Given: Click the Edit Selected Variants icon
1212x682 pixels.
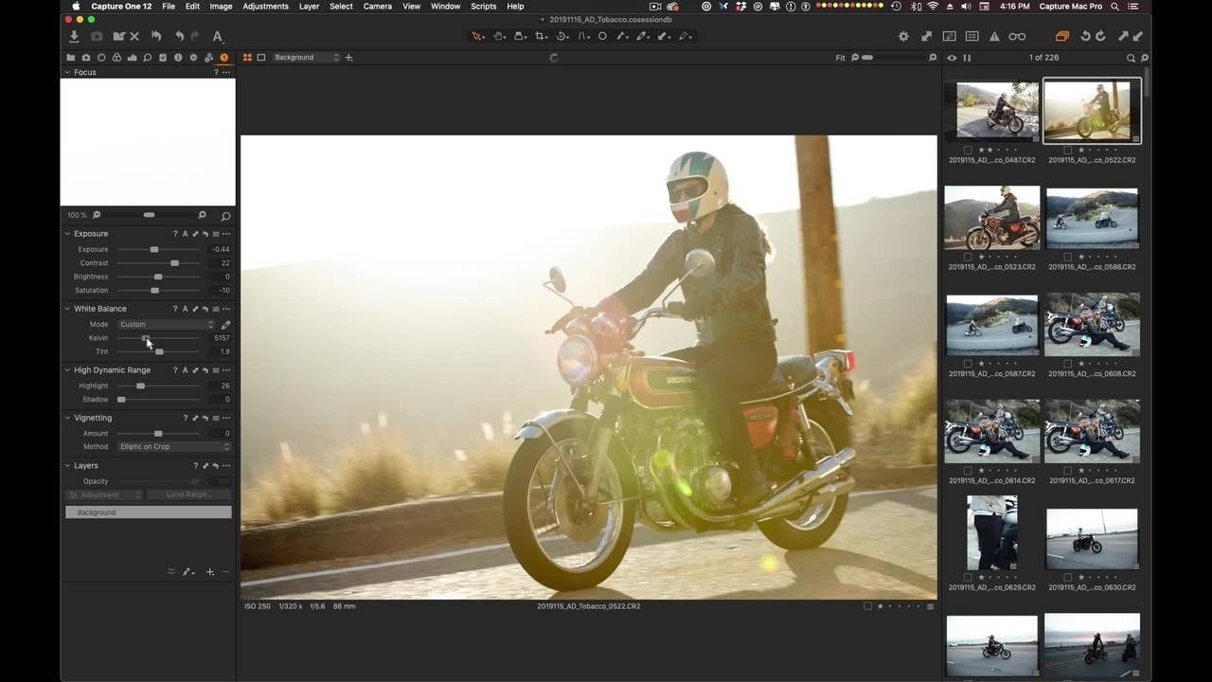Looking at the screenshot, I should pos(1061,36).
